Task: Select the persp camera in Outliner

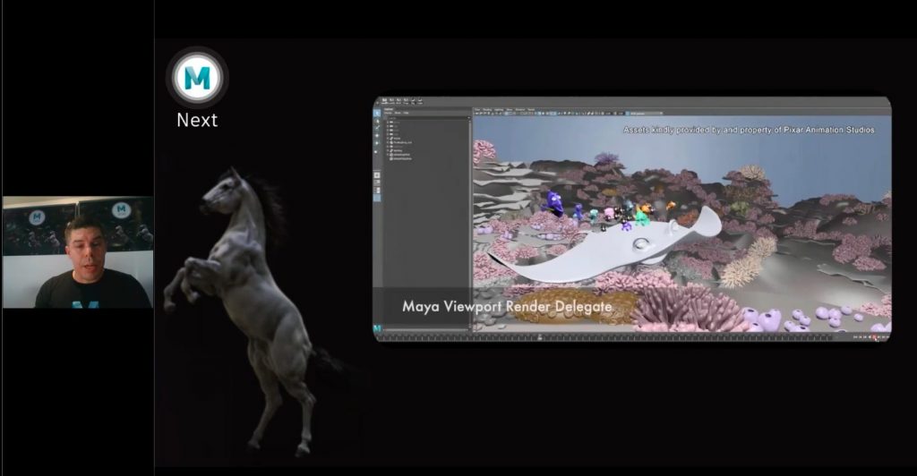Action: (x=395, y=122)
